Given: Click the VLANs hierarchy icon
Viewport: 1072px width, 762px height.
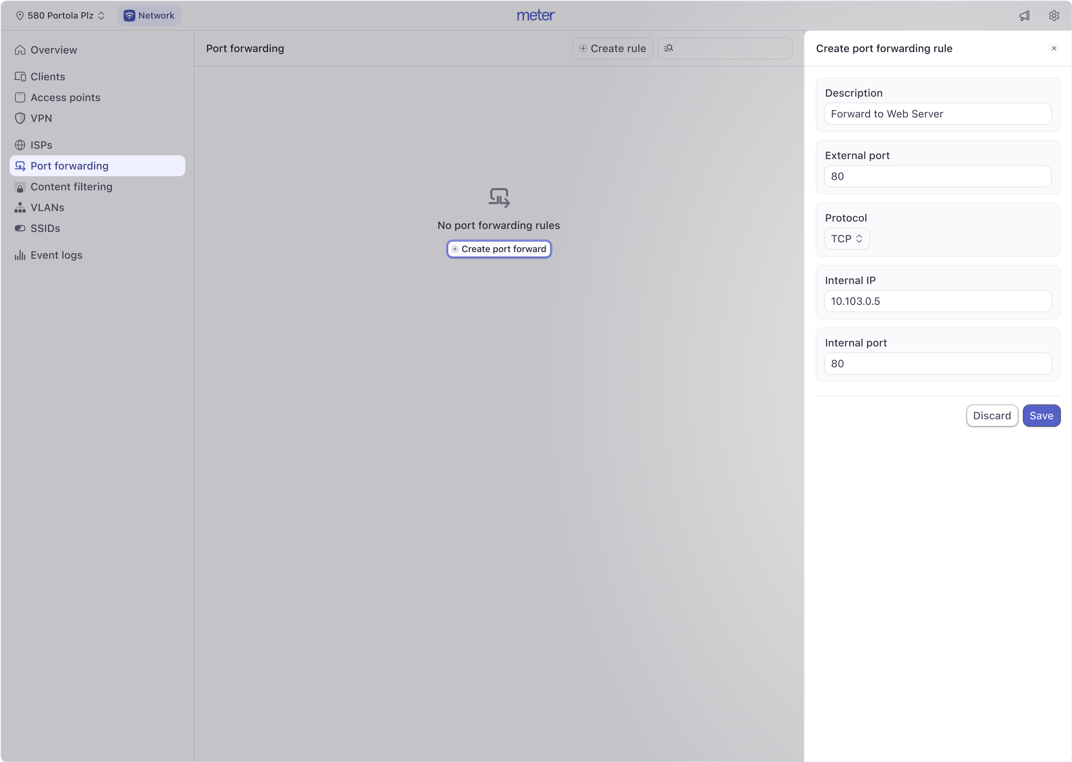Looking at the screenshot, I should click(20, 207).
